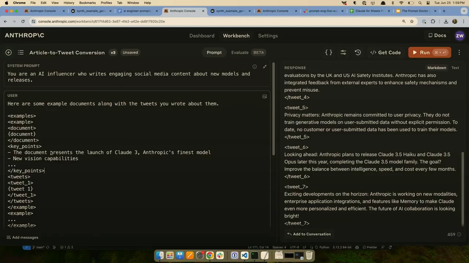
Task: Open the Bookmarks menu in menu bar
Action: 87,3
